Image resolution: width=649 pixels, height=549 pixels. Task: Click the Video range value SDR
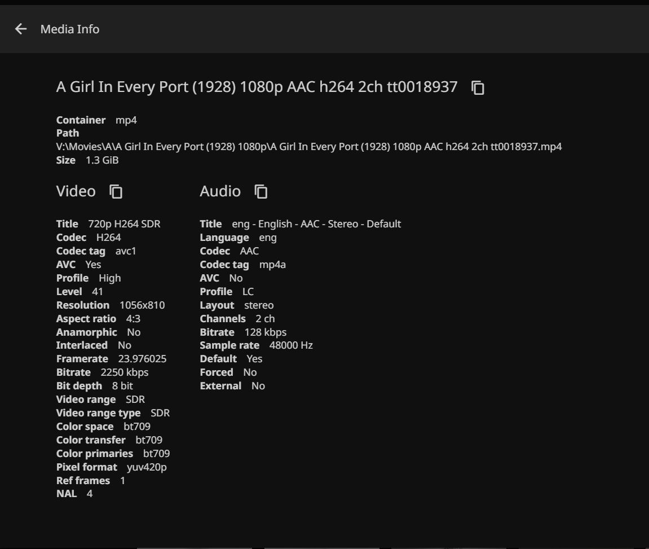point(135,399)
